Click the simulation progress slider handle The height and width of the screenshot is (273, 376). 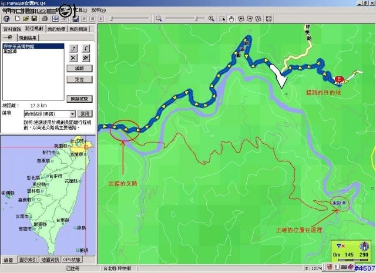point(111,18)
